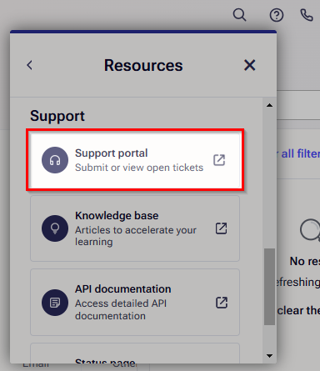The height and width of the screenshot is (371, 320).
Task: Click the phone call icon
Action: pos(307,15)
